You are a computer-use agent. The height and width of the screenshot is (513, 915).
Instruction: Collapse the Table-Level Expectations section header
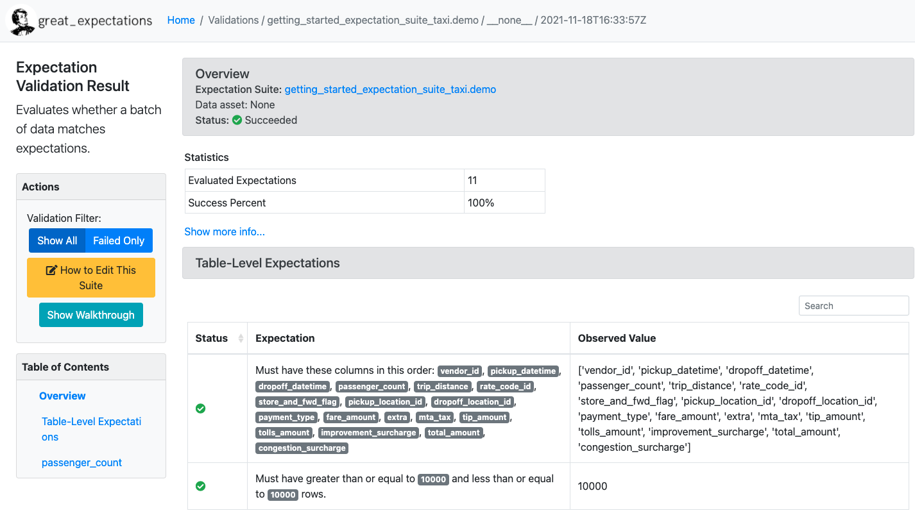(268, 263)
